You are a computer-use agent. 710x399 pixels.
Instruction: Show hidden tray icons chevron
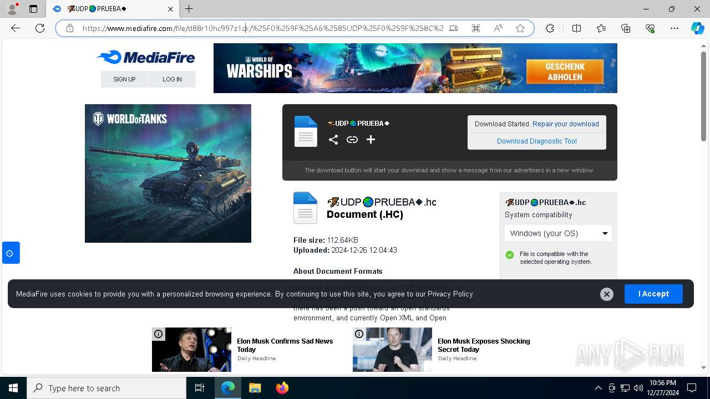598,388
